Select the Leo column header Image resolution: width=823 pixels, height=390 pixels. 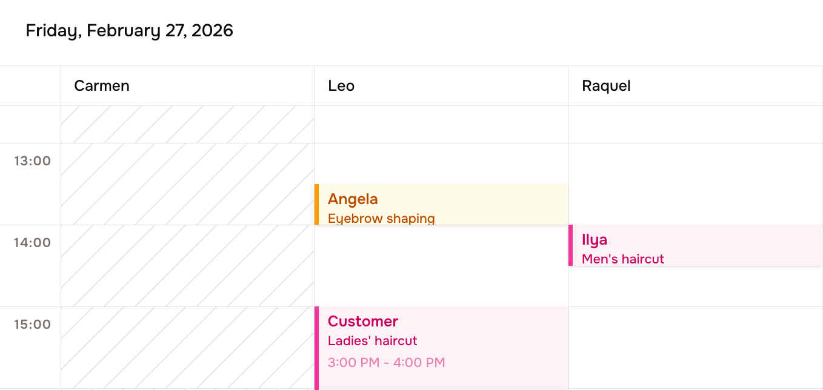click(x=341, y=85)
